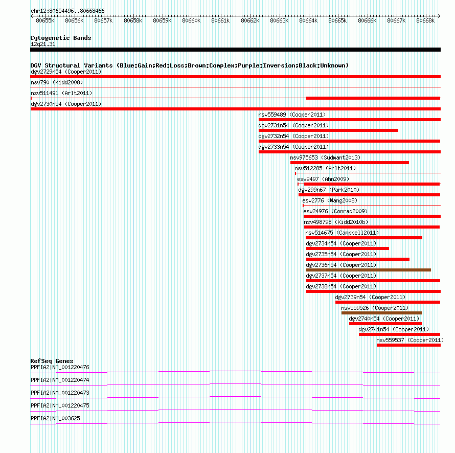This screenshot has height=453, width=455.
Task: Select esv24976 (Conrad2009) label
Action: pos(335,211)
